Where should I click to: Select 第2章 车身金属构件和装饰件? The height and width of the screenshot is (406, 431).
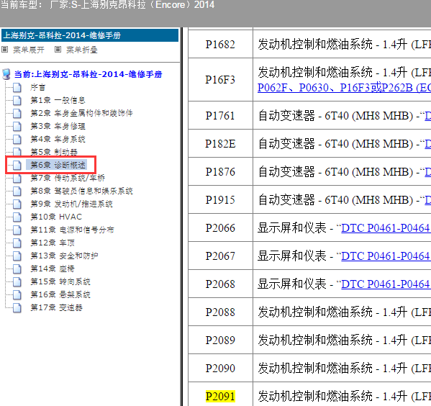click(x=81, y=113)
